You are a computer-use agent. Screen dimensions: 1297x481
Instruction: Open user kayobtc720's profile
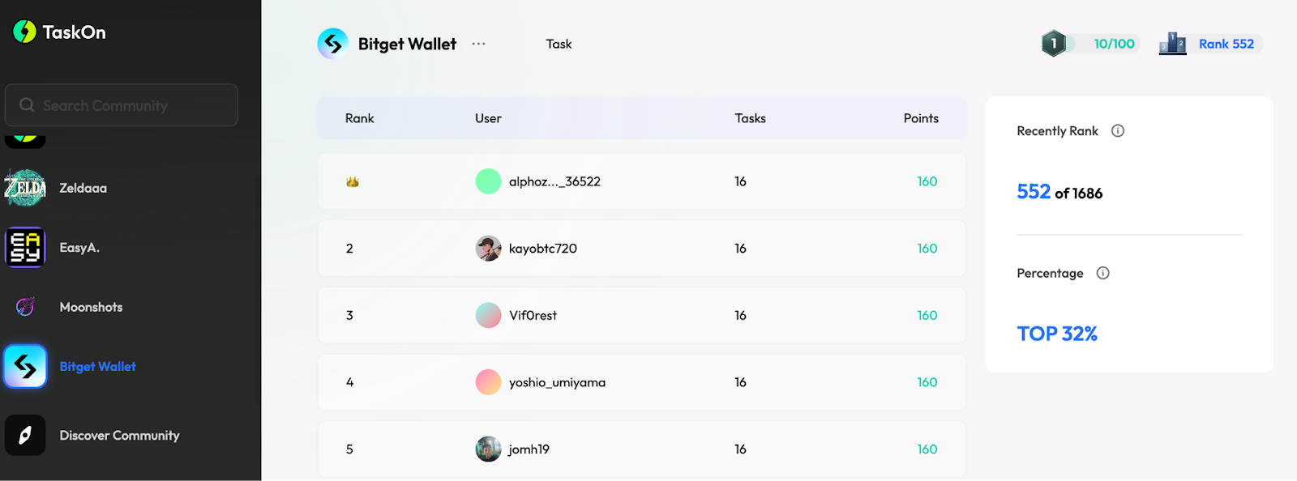(542, 249)
